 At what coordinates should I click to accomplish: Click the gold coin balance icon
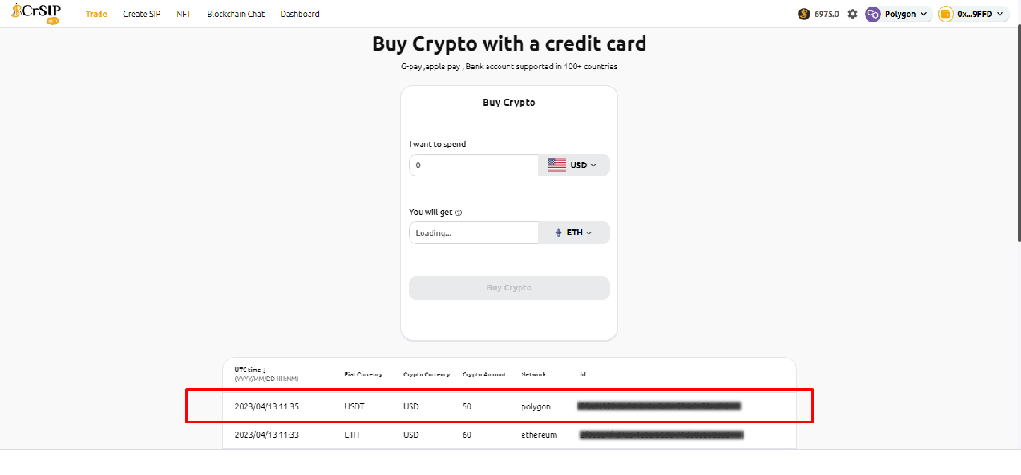point(804,14)
